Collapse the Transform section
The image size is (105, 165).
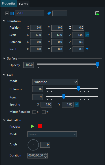(4, 21)
